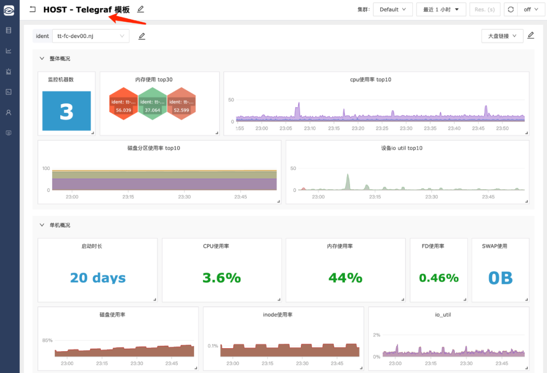Click the edit icon beside 大盘链接
This screenshot has width=547, height=373.
(531, 35)
